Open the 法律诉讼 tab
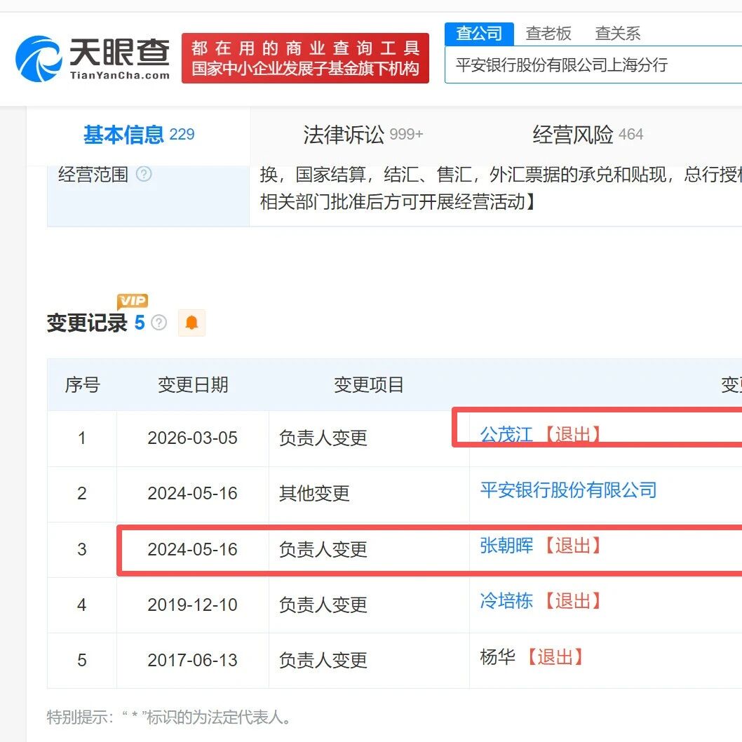This screenshot has width=742, height=742. pyautogui.click(x=363, y=135)
